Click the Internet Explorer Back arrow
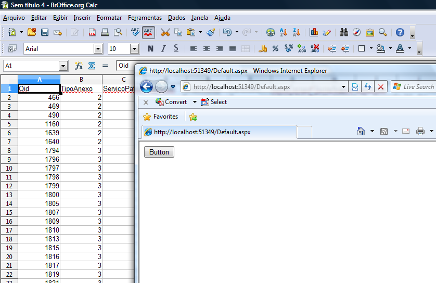 coord(146,87)
